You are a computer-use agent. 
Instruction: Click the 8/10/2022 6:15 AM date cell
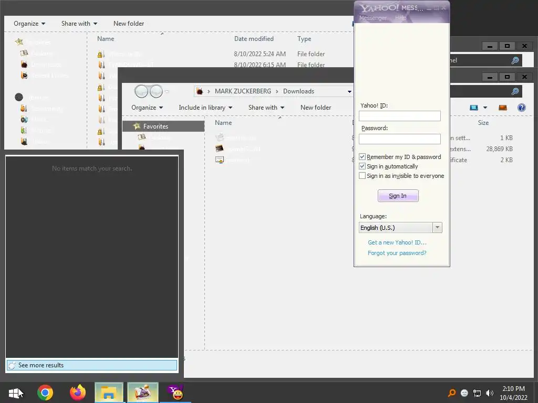[x=260, y=65]
